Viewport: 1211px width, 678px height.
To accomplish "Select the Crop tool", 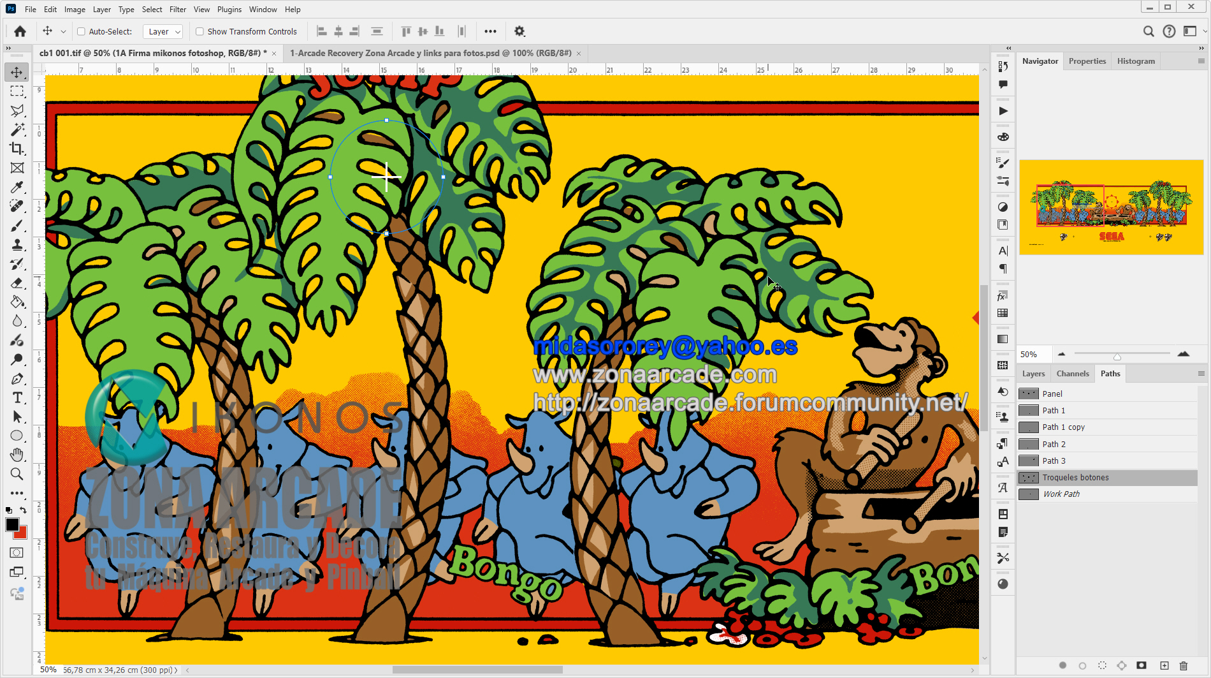I will (17, 149).
